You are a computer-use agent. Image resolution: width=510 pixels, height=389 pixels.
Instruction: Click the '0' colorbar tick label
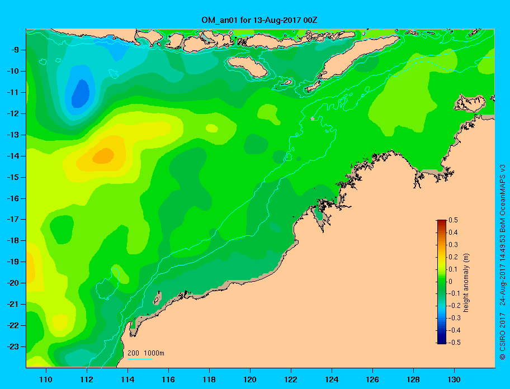pyautogui.click(x=451, y=282)
